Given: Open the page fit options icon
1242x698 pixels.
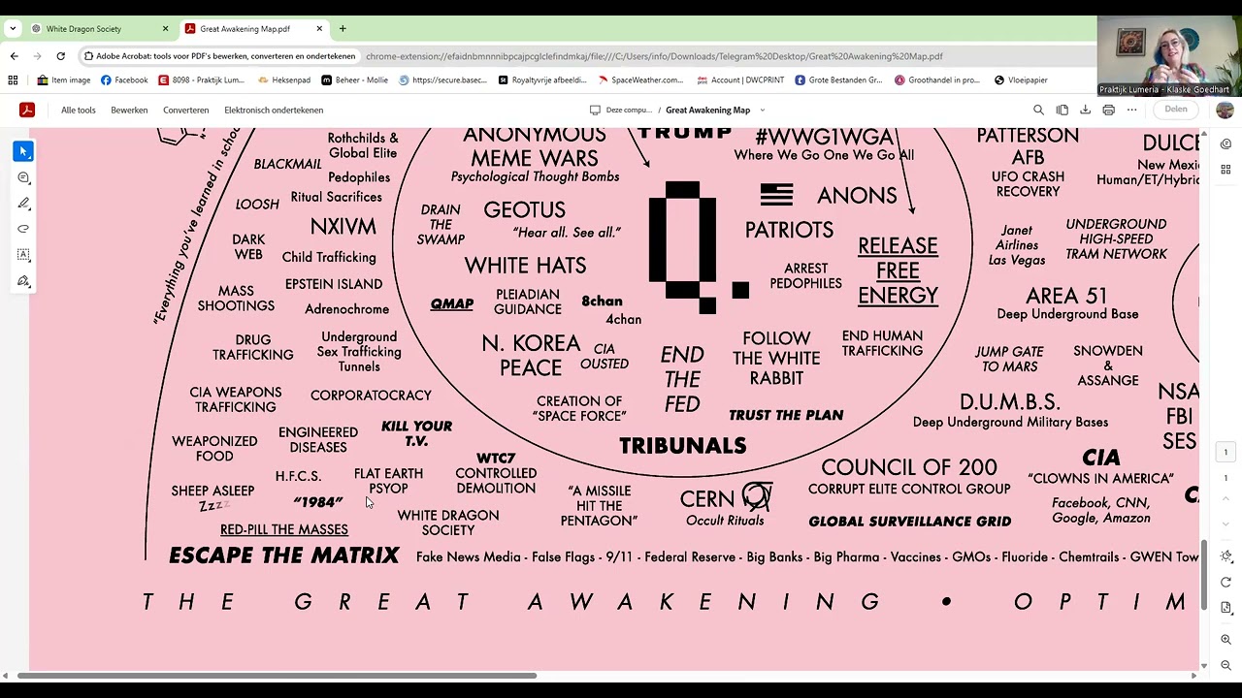Looking at the screenshot, I should click(x=1226, y=608).
